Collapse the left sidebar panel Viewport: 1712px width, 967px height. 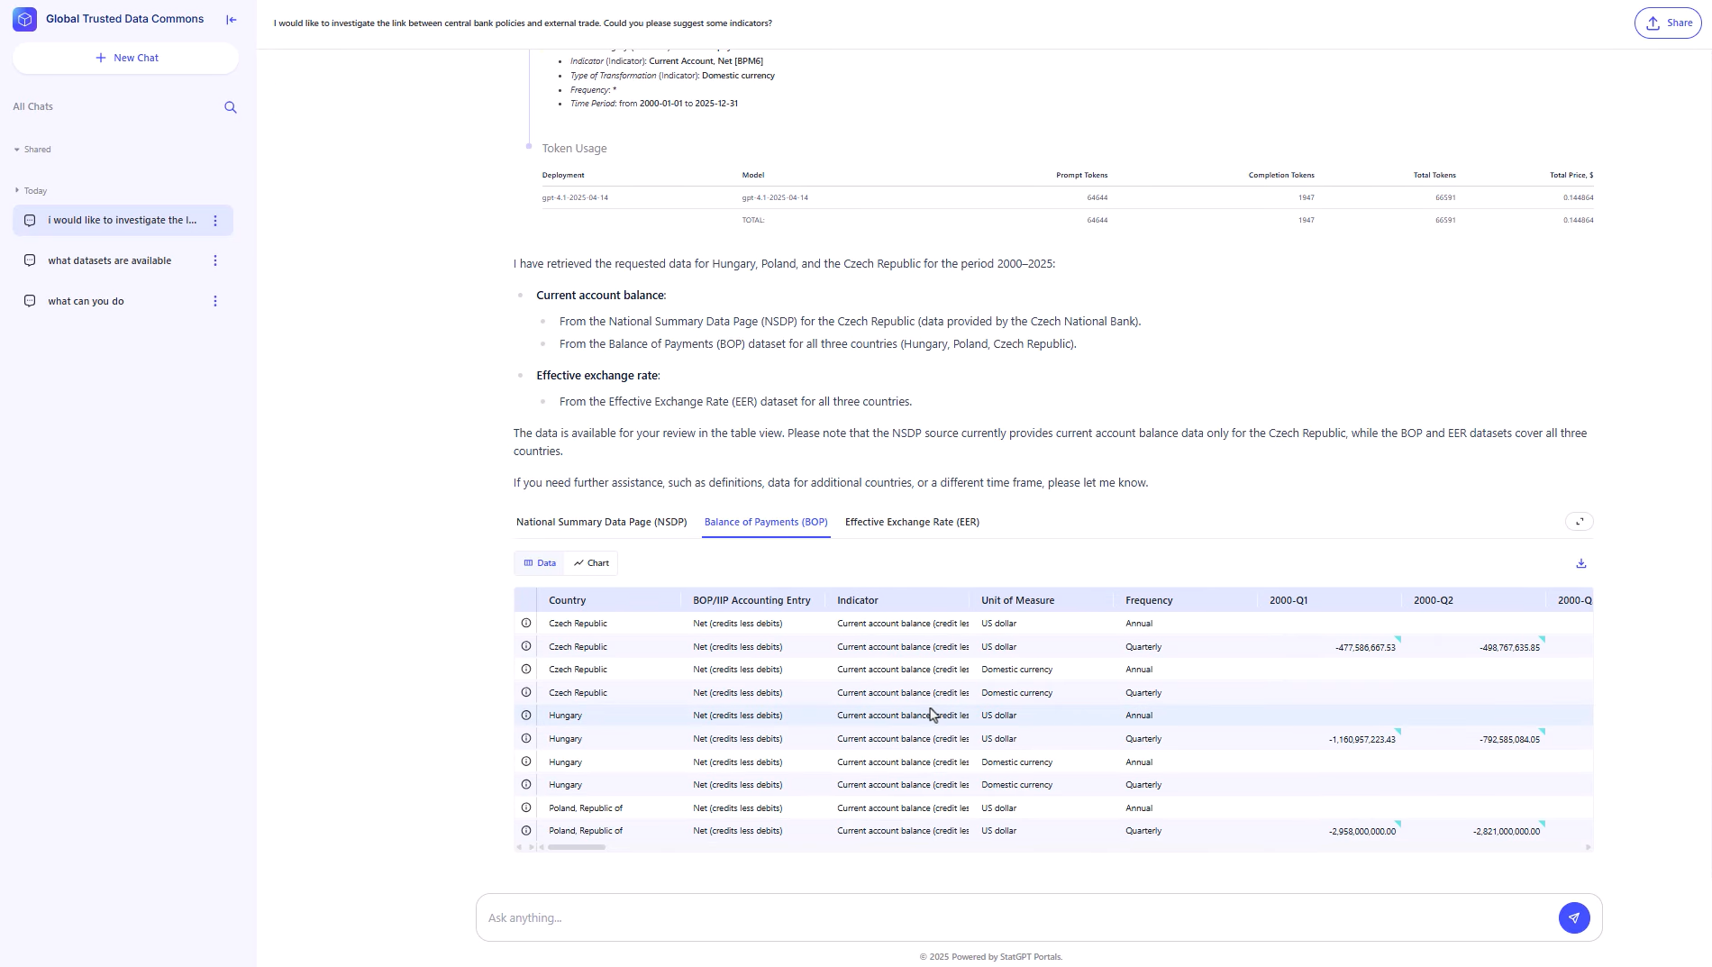click(x=232, y=19)
